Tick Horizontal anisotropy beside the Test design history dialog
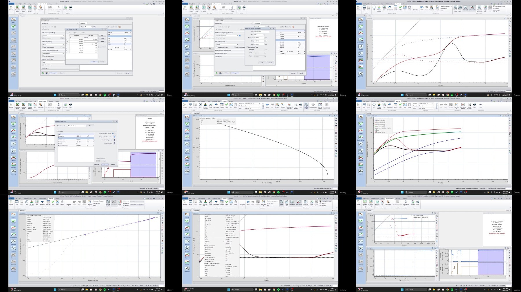Viewport: 521px width, 292px height. [43, 56]
